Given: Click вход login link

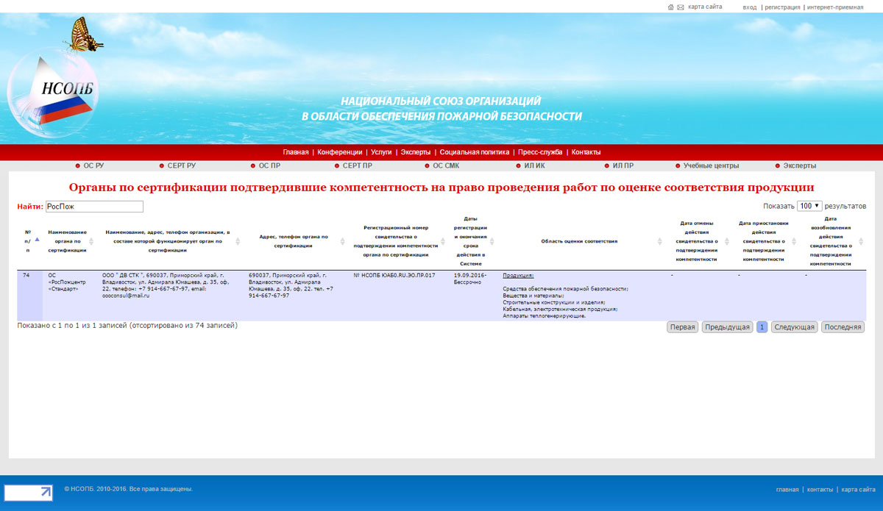Looking at the screenshot, I should click(750, 7).
